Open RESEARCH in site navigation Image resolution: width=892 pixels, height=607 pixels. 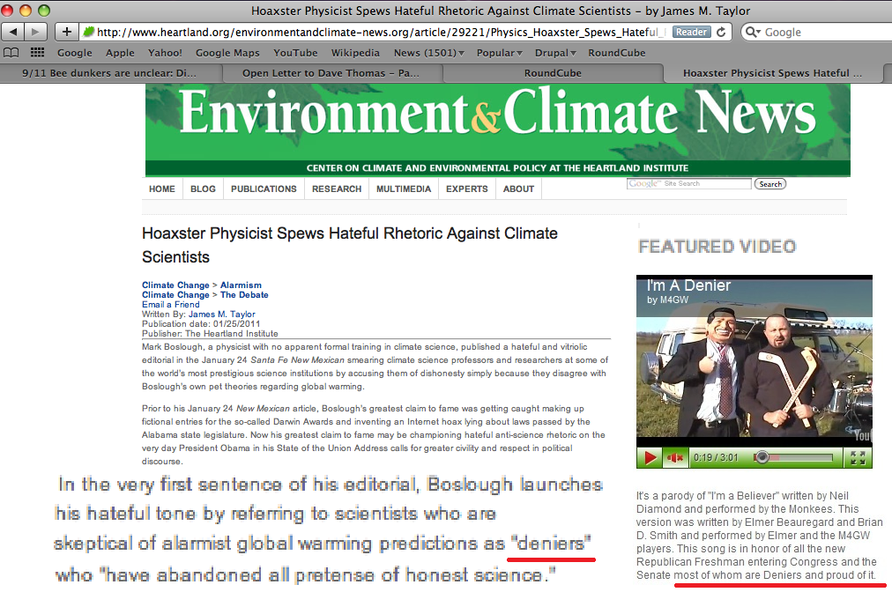(x=337, y=189)
